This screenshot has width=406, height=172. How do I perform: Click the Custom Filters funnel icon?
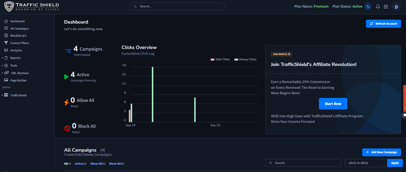tap(6, 43)
